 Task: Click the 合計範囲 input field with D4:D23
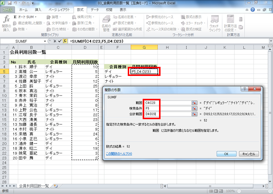[167, 114]
